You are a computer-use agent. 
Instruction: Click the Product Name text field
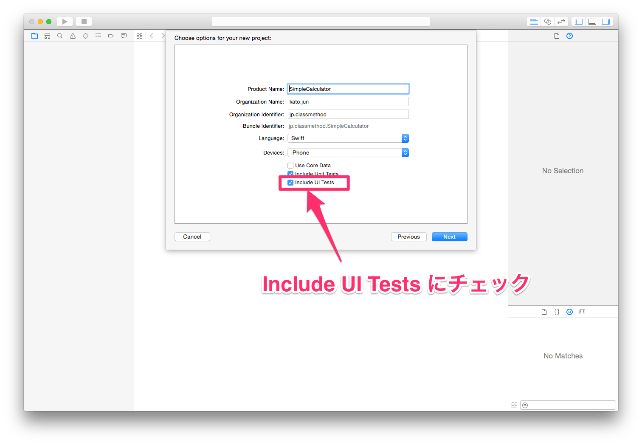(x=348, y=88)
